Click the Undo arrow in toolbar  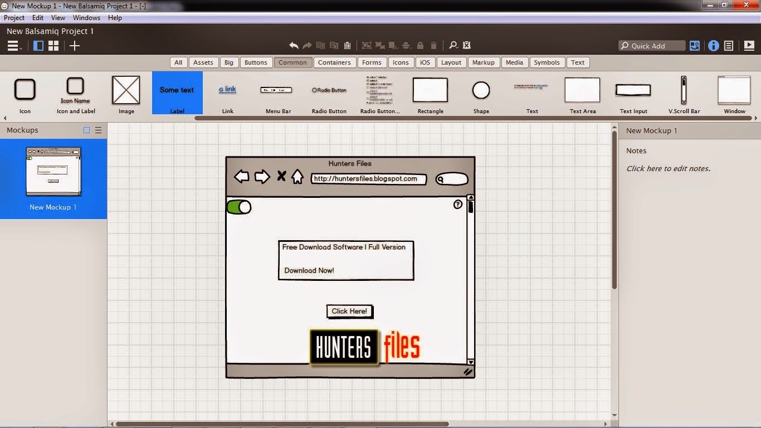(x=294, y=46)
